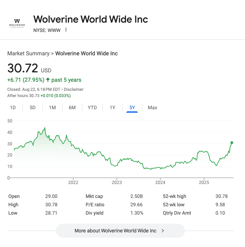Click the active 5Y tab

tap(132, 107)
